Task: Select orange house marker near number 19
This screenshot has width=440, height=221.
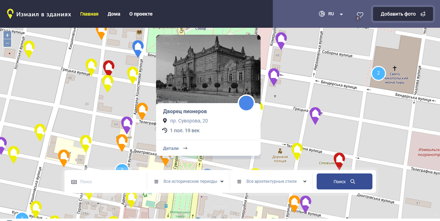Action: point(64,158)
